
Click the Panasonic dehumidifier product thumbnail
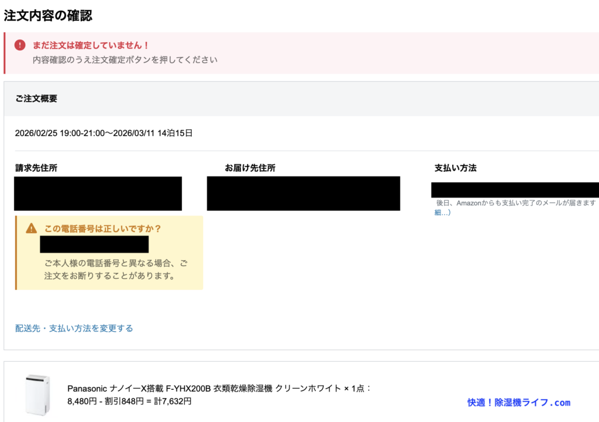[37, 395]
